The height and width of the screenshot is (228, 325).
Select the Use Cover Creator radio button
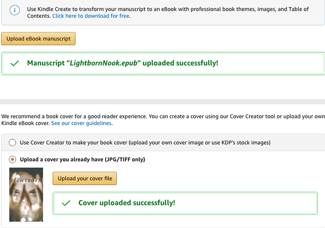click(13, 142)
